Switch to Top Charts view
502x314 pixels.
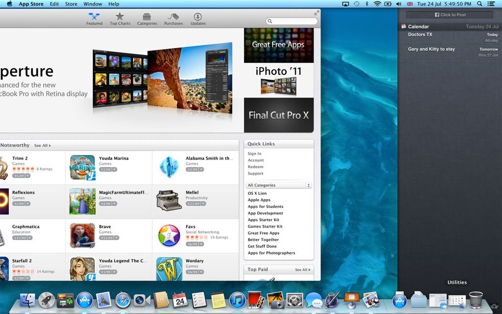coord(120,19)
